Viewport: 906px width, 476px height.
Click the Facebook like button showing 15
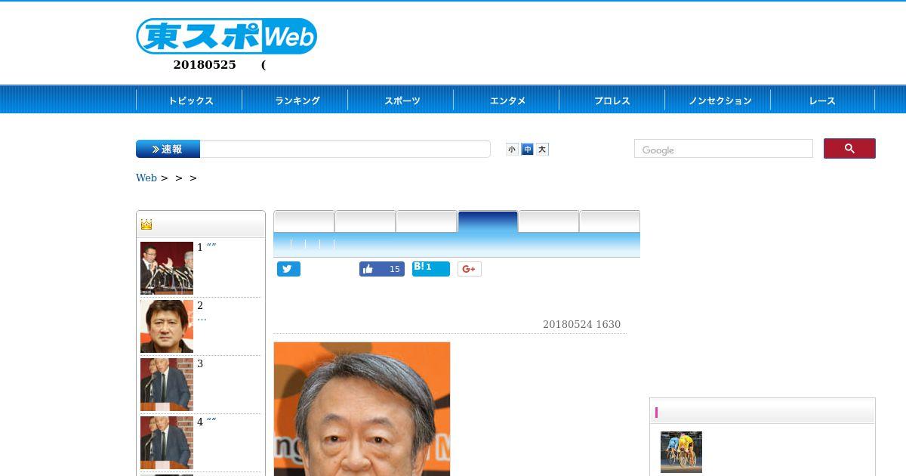pyautogui.click(x=382, y=269)
